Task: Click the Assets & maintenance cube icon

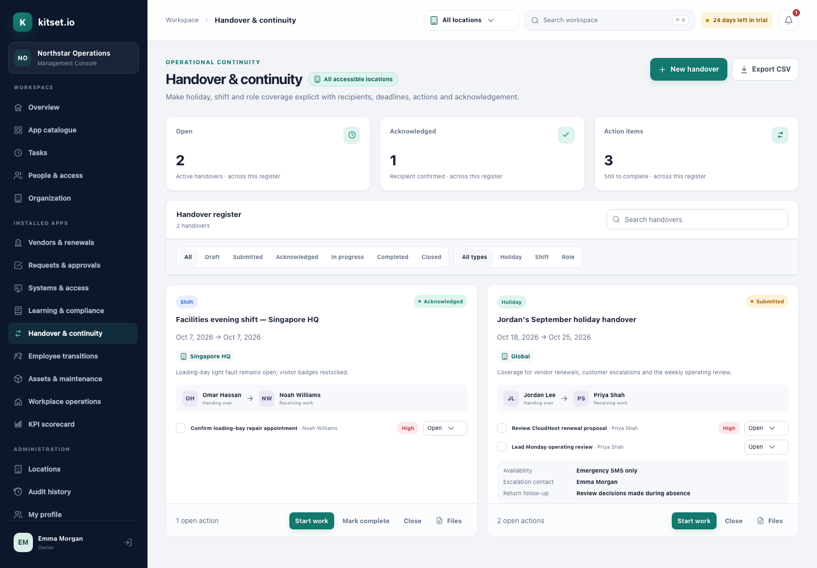Action: (18, 379)
